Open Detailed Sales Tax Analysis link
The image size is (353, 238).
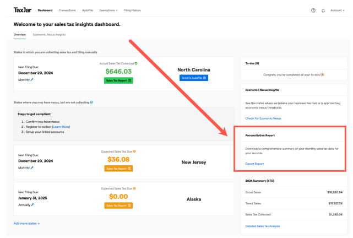tap(263, 226)
